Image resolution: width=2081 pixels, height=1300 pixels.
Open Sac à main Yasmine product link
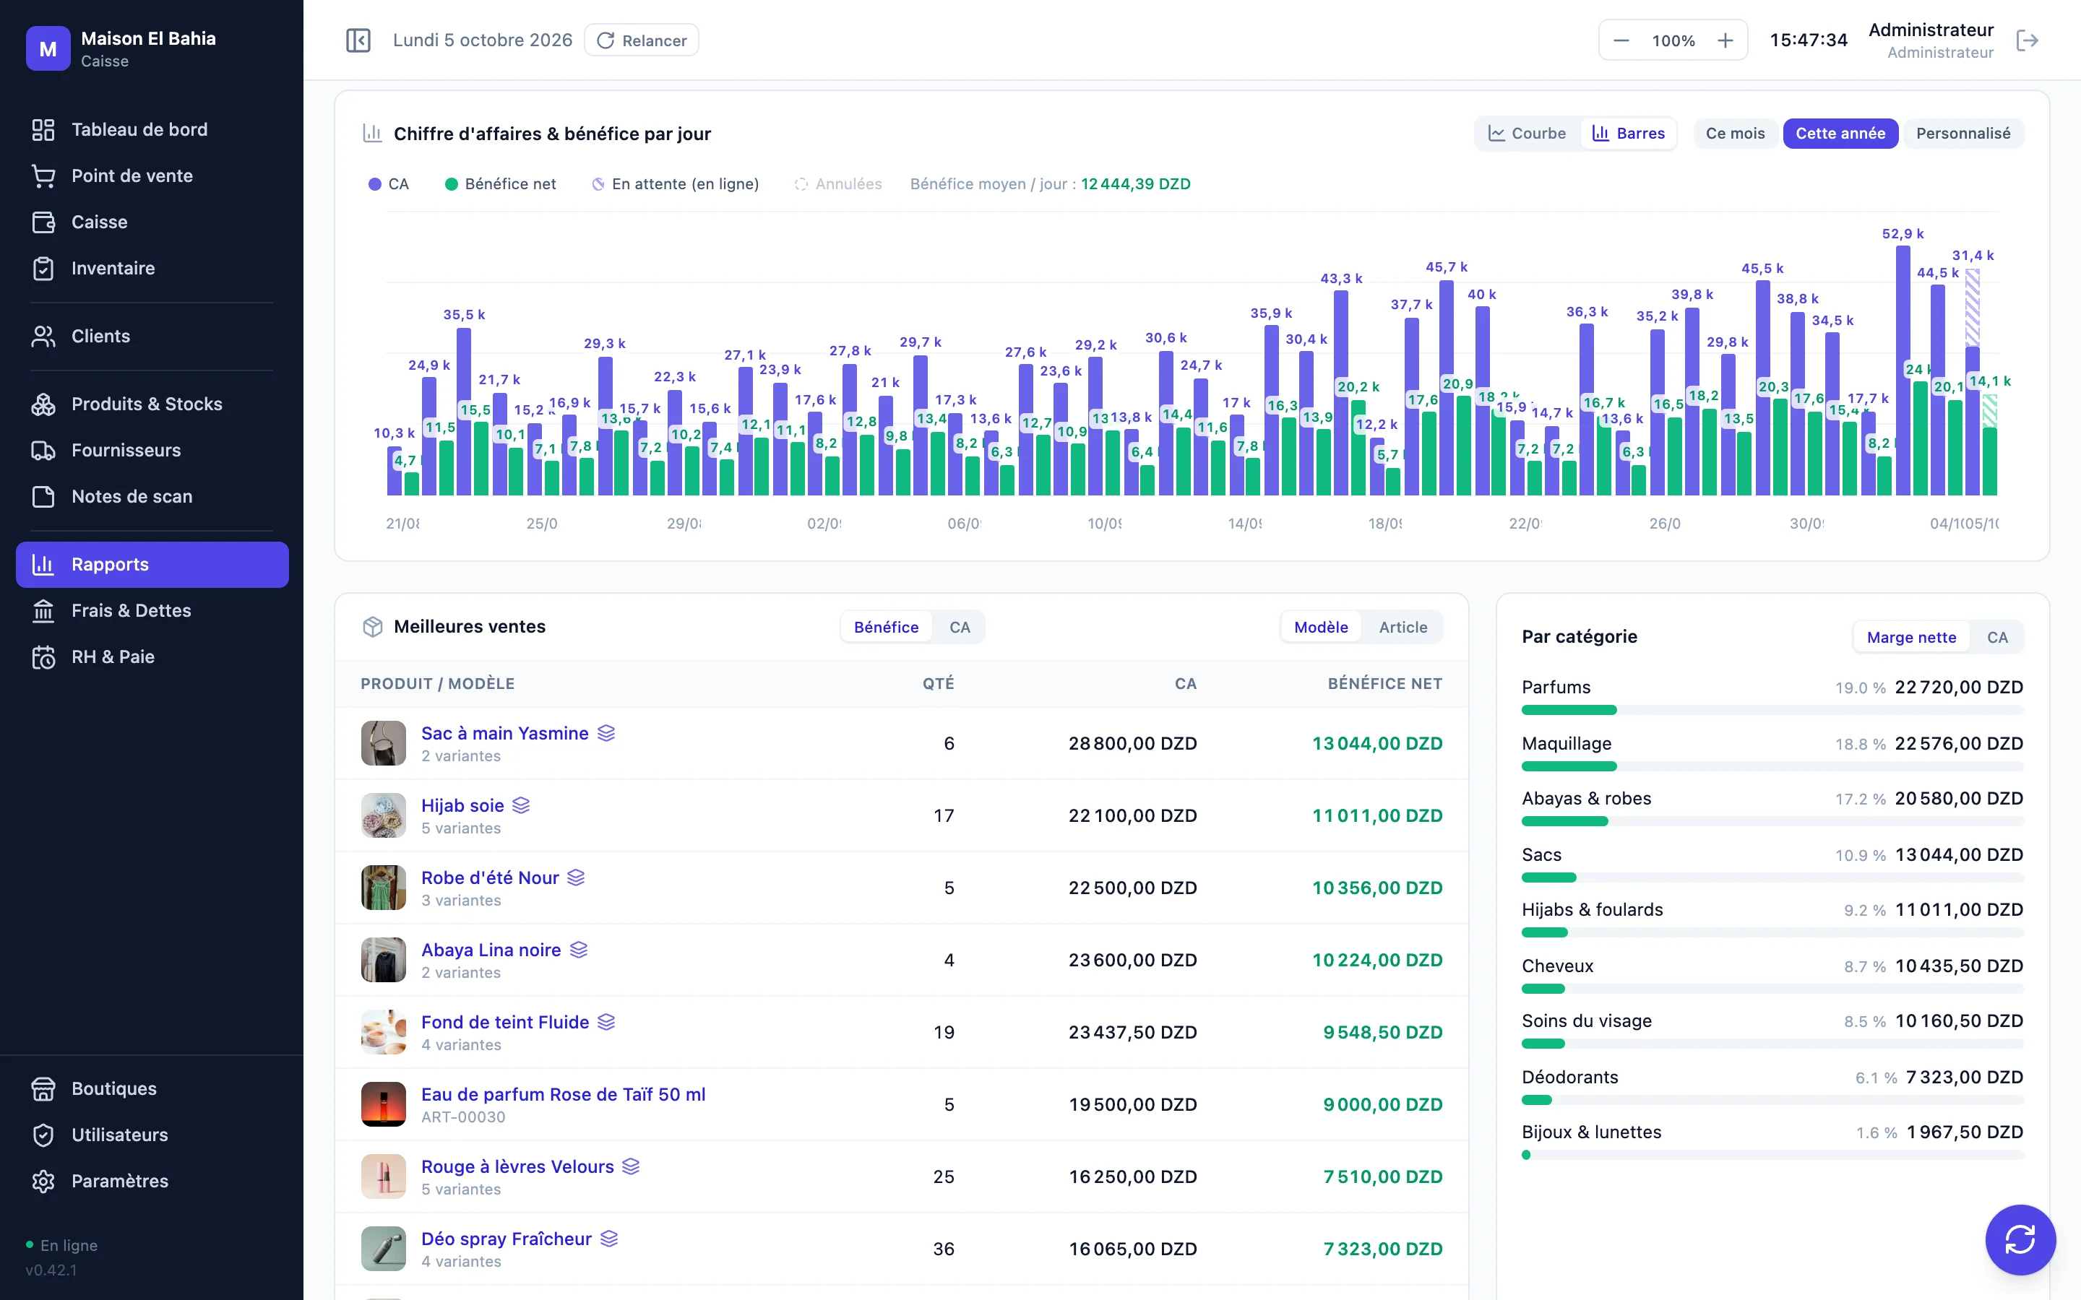[505, 733]
